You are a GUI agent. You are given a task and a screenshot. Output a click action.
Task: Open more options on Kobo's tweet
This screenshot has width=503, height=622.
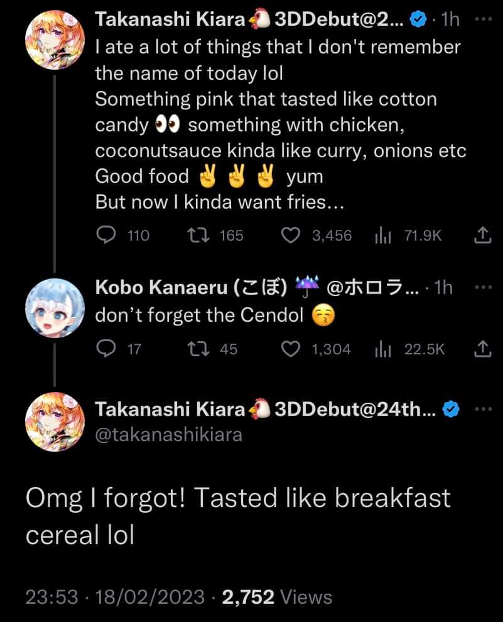480,287
